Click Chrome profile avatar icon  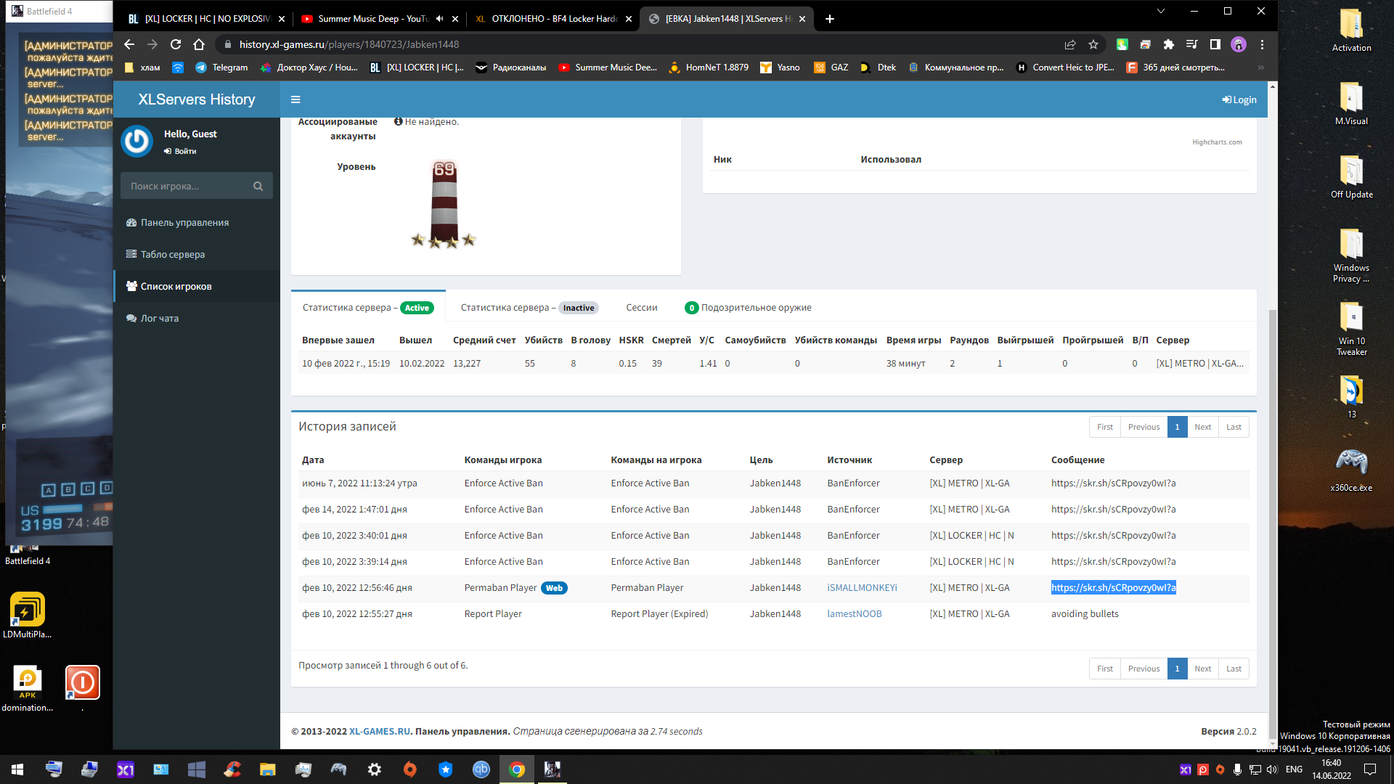1239,44
